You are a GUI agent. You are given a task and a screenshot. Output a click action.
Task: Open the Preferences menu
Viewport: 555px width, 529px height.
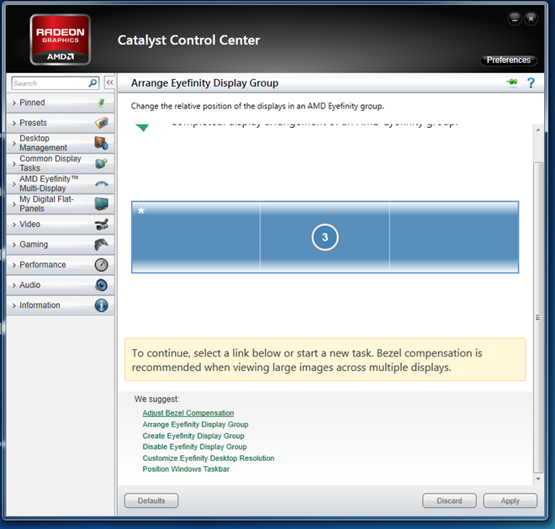tap(509, 61)
